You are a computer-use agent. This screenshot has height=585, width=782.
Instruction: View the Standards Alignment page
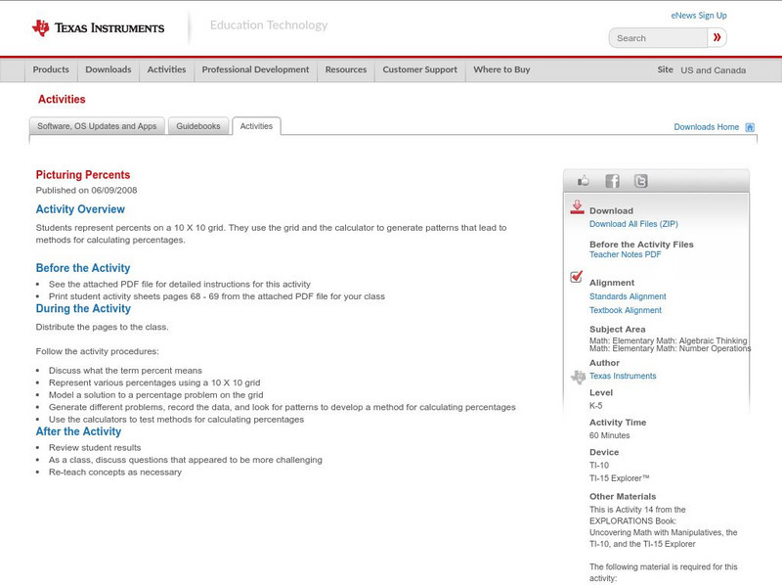[626, 295]
